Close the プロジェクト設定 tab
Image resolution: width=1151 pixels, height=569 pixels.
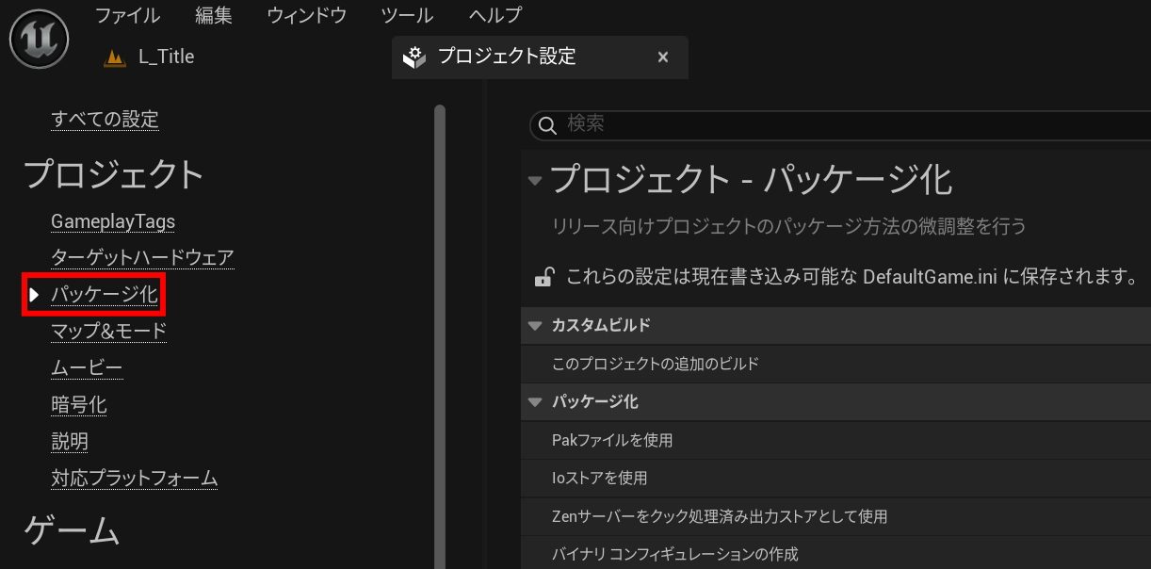point(663,57)
